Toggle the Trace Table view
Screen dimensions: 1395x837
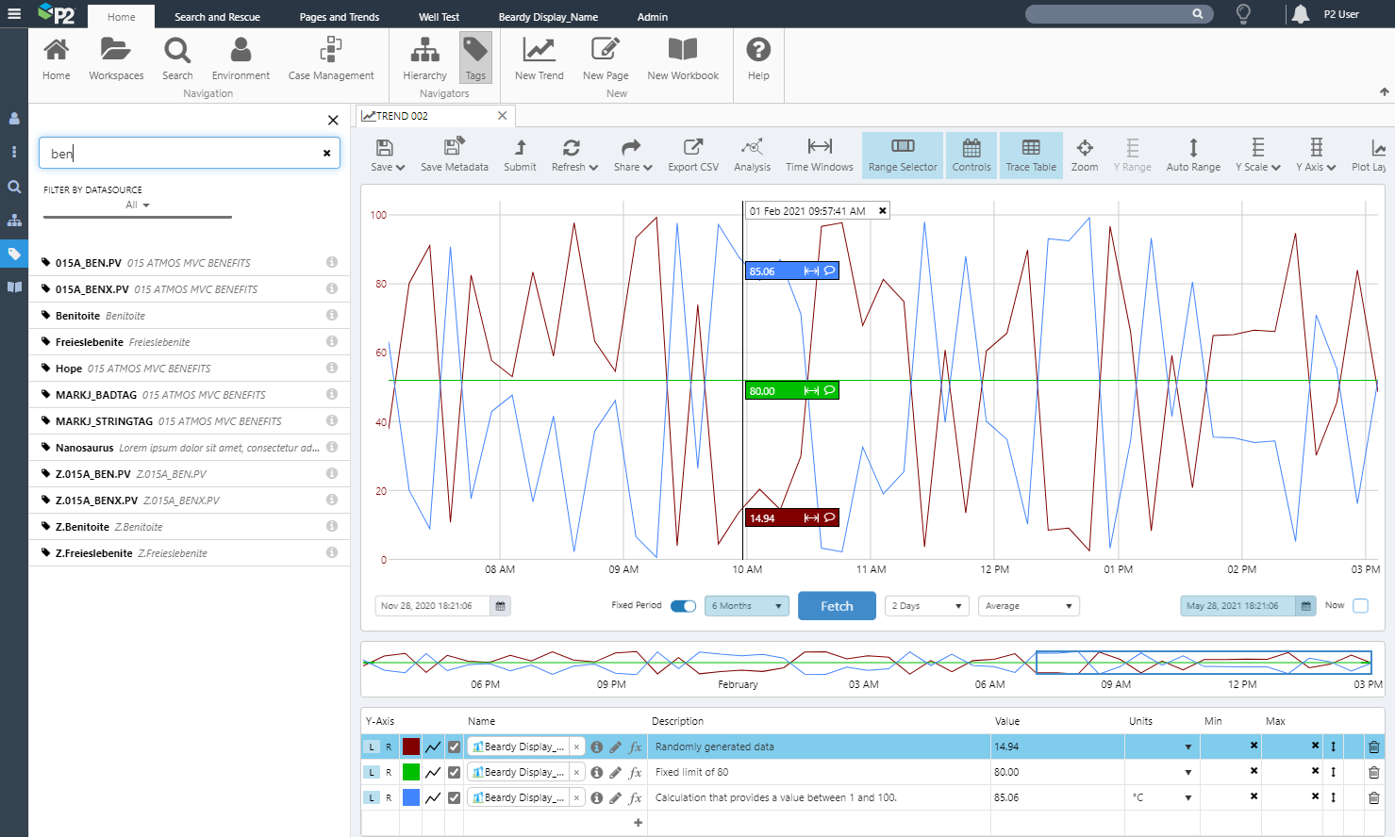tap(1030, 155)
